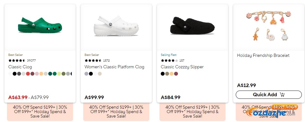Screen dimensions: 305x122
Task: Click the Women's Classic Platform Clog title
Action: (x=114, y=67)
